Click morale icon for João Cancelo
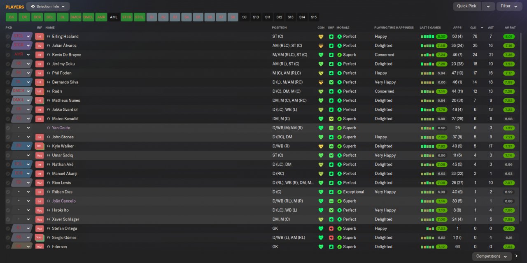 [x=340, y=201]
